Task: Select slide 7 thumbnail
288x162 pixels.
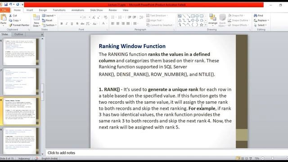Action: pyautogui.click(x=21, y=81)
